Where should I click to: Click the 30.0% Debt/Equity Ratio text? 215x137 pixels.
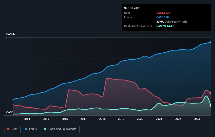[x=172, y=22]
